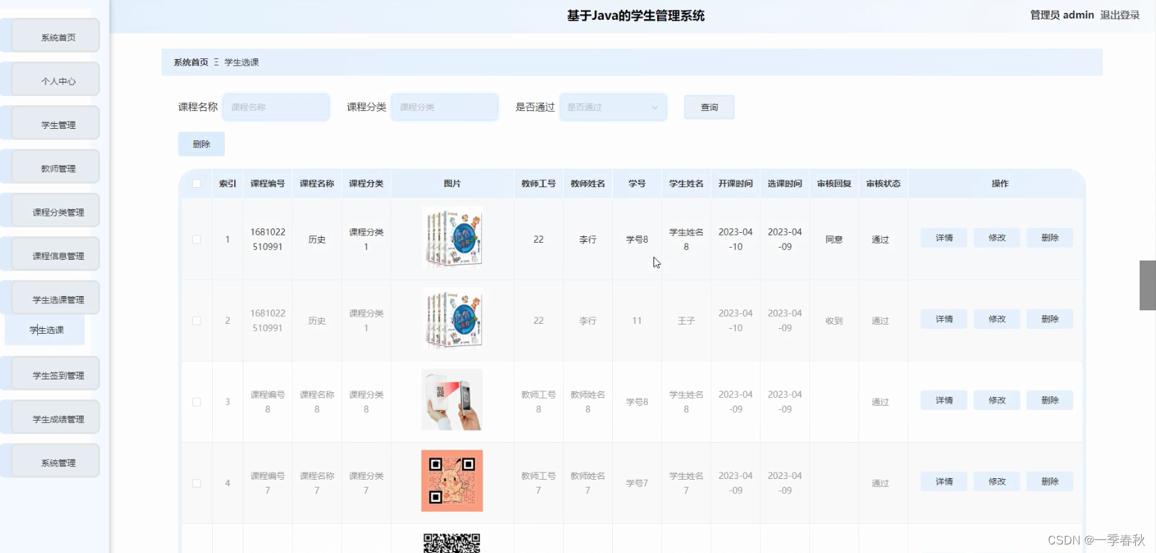Open 课程分类管理 sidebar menu
1156x553 pixels.
(55, 212)
